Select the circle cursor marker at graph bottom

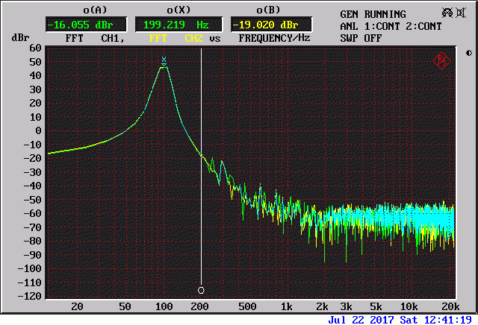pos(201,290)
